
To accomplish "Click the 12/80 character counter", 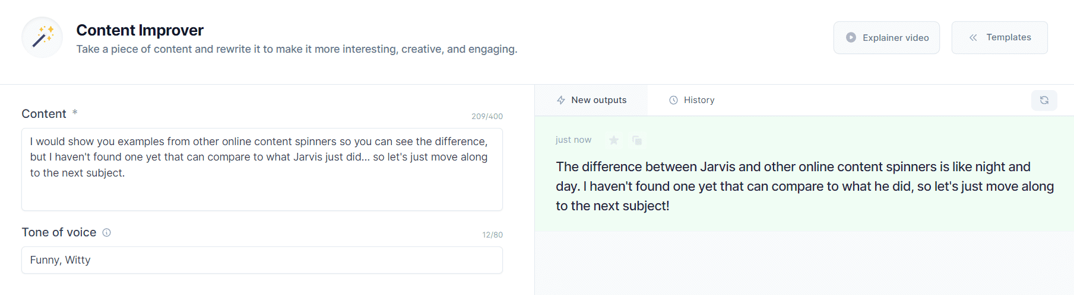I will tap(492, 235).
